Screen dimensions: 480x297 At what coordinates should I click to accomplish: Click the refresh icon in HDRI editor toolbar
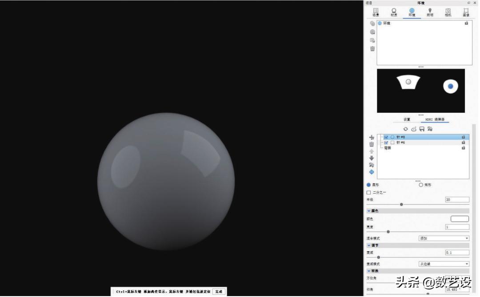pyautogui.click(x=405, y=129)
